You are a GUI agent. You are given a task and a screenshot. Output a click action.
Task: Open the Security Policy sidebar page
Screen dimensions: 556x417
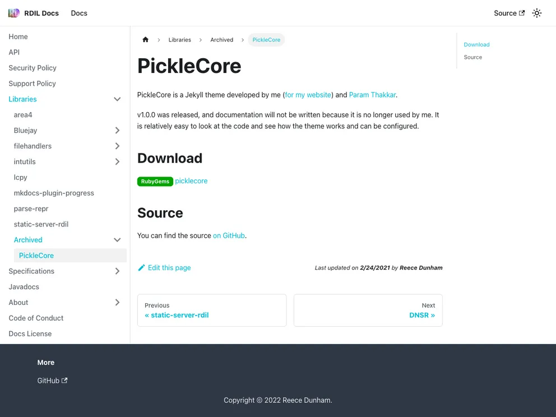(x=33, y=68)
